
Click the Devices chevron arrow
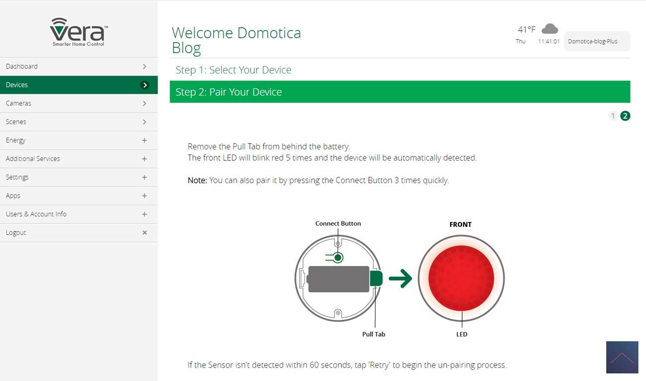(x=145, y=85)
